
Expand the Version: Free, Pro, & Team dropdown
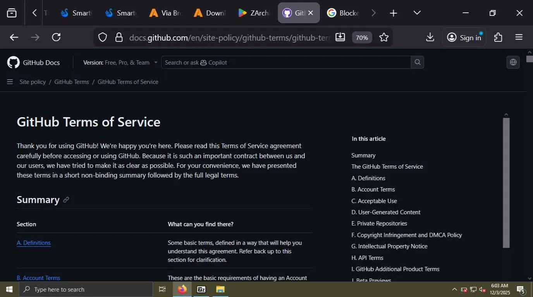tap(120, 63)
